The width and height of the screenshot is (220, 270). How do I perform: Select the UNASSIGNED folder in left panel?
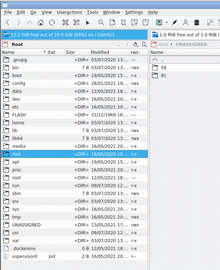coord(75,225)
